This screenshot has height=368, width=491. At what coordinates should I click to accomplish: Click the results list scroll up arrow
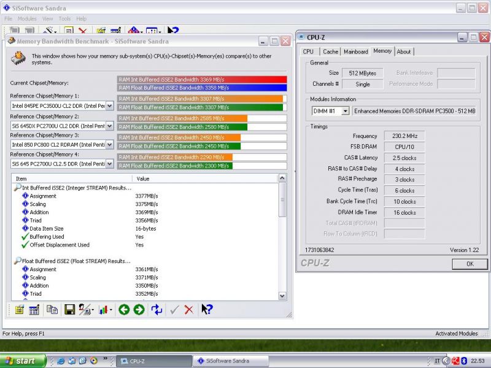[x=282, y=178]
